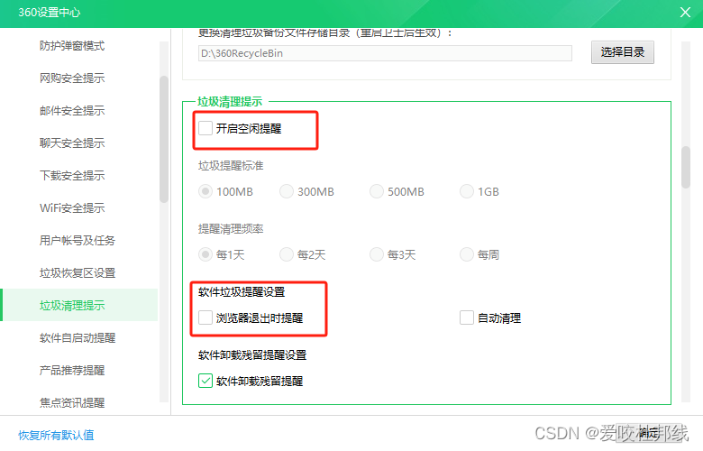The image size is (703, 451).
Task: Go to 垃圾恢复区设置 in sidebar
Action: [78, 272]
